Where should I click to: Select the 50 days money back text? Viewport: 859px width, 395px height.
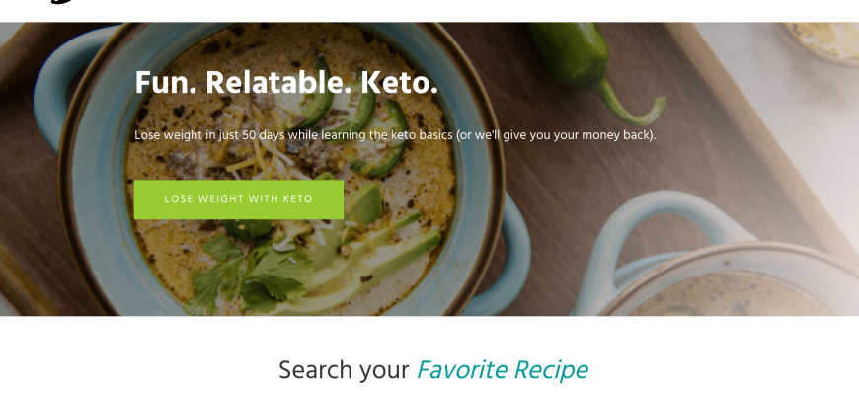[395, 134]
